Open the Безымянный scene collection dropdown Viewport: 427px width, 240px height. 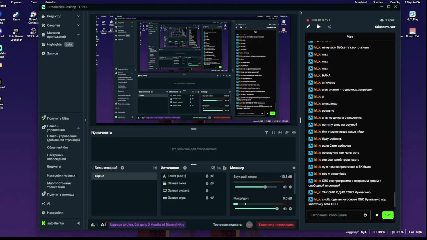pyautogui.click(x=104, y=168)
